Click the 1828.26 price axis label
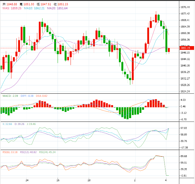This screenshot has height=184, width=195. pyautogui.click(x=185, y=85)
